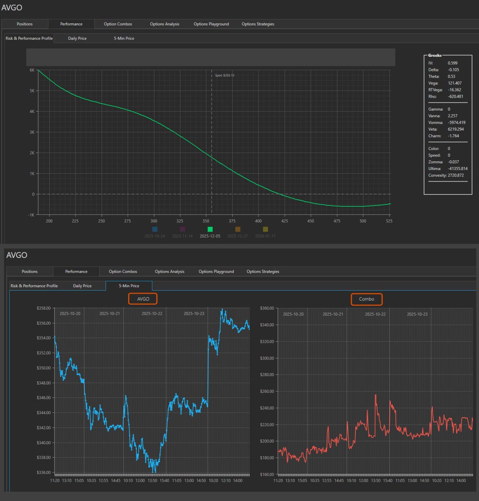Open Options Analysis tab in the 5-minute chart window
Screen dimensions: 479x501
[170, 272]
